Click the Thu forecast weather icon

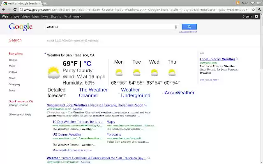point(172,73)
